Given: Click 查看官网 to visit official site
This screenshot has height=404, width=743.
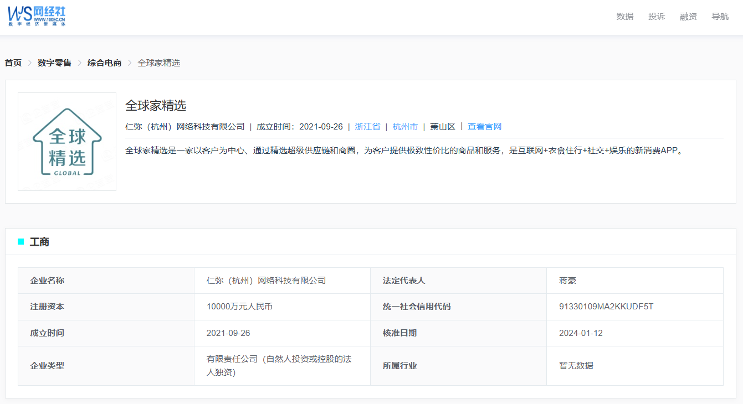Looking at the screenshot, I should 484,127.
